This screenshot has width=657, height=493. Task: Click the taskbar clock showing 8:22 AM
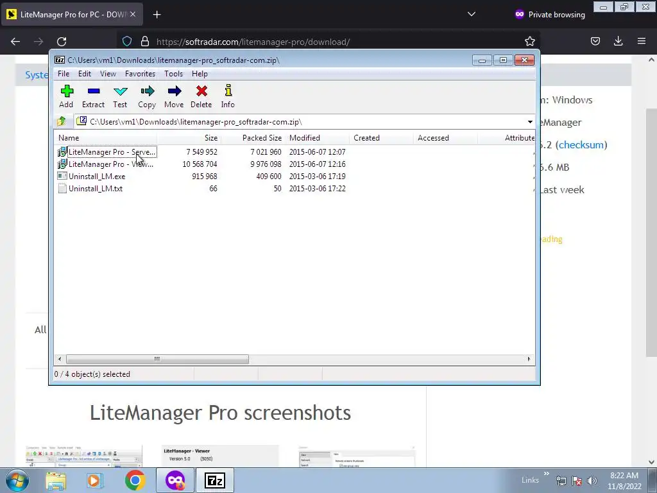coord(624,481)
